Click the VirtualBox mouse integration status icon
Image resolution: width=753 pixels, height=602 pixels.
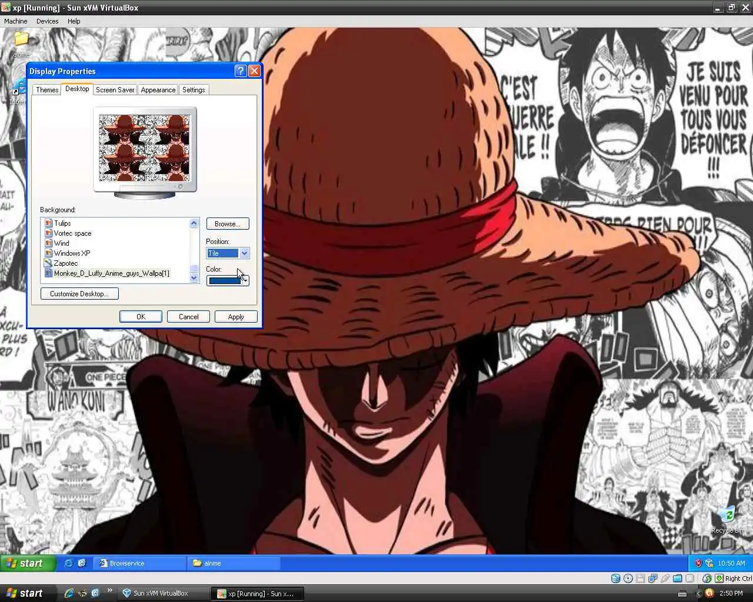pyautogui.click(x=707, y=578)
